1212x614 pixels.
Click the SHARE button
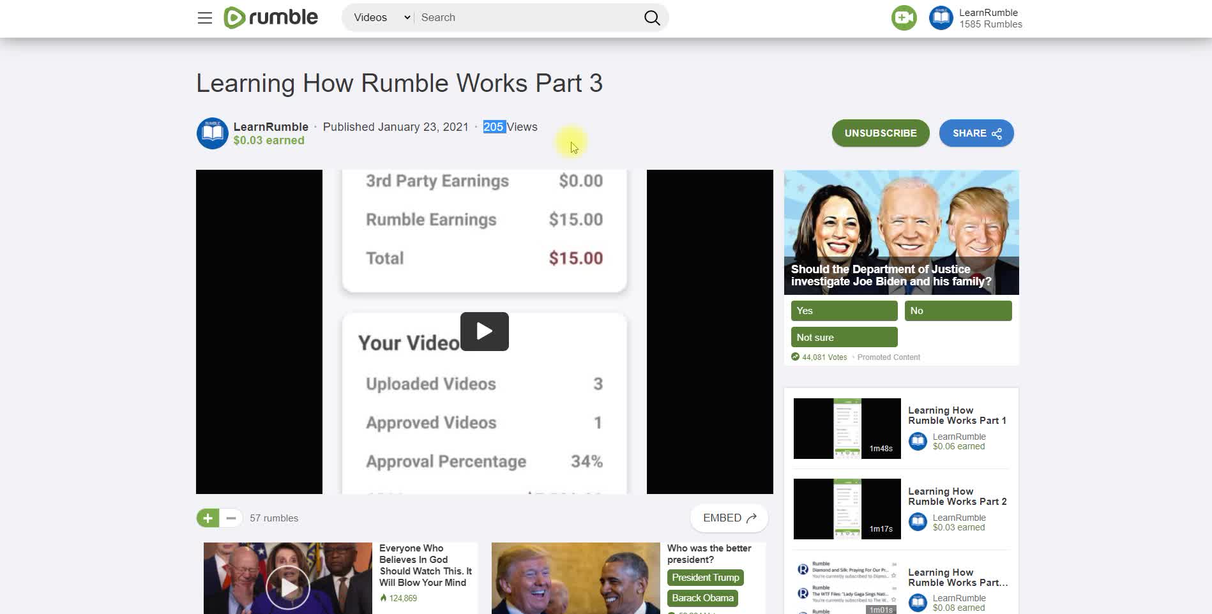coord(976,133)
